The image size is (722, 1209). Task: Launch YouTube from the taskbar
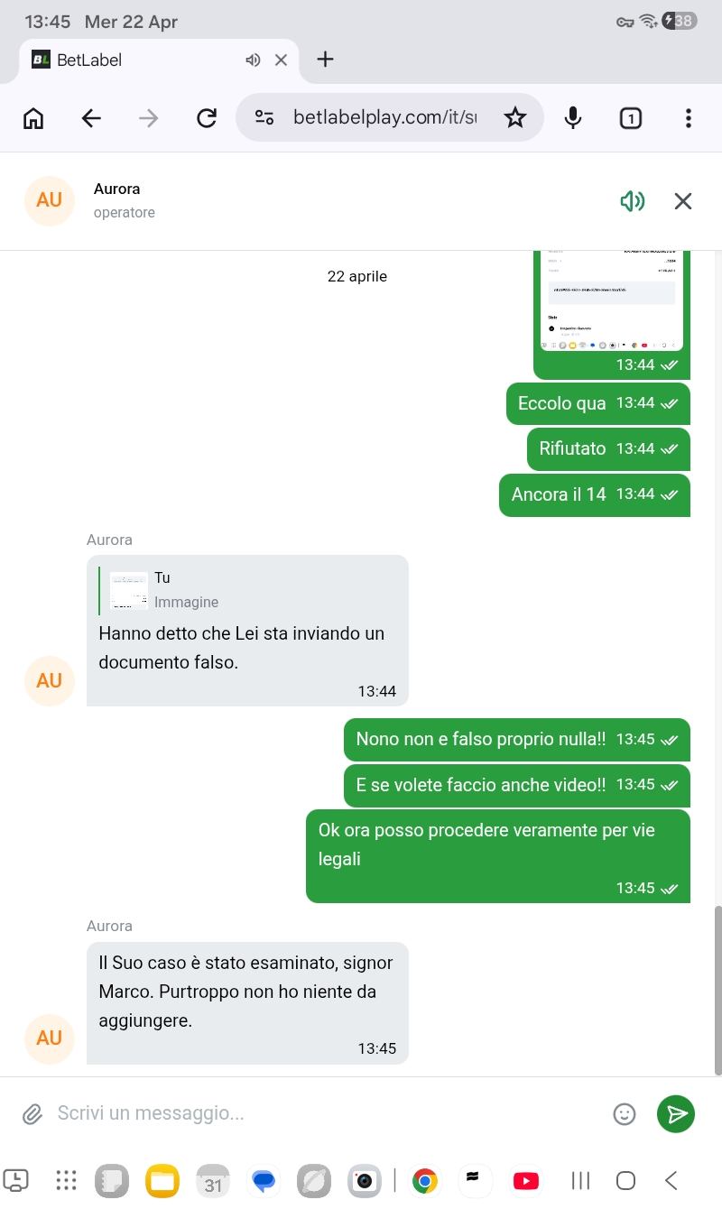(525, 1180)
